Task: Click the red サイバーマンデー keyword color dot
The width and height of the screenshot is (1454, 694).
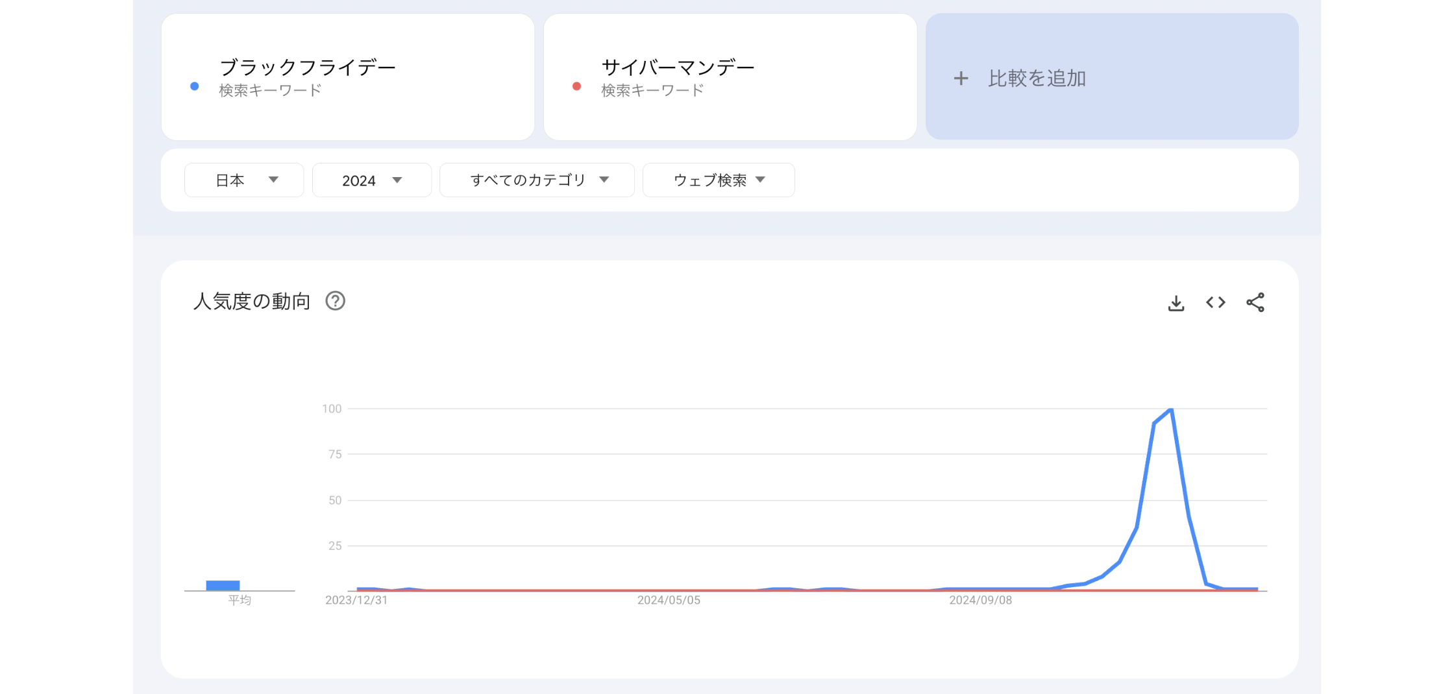Action: point(575,85)
